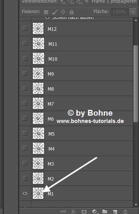Click the lock position move icon
This screenshot has height=214, width=139.
[63, 12]
